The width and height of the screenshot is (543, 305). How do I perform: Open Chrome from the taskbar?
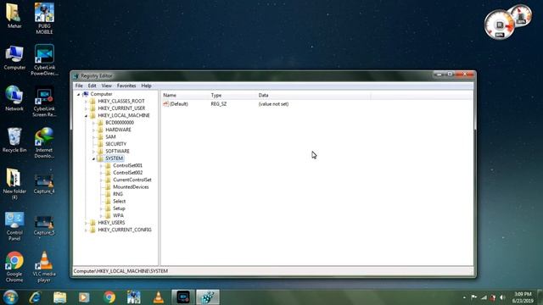tap(109, 297)
